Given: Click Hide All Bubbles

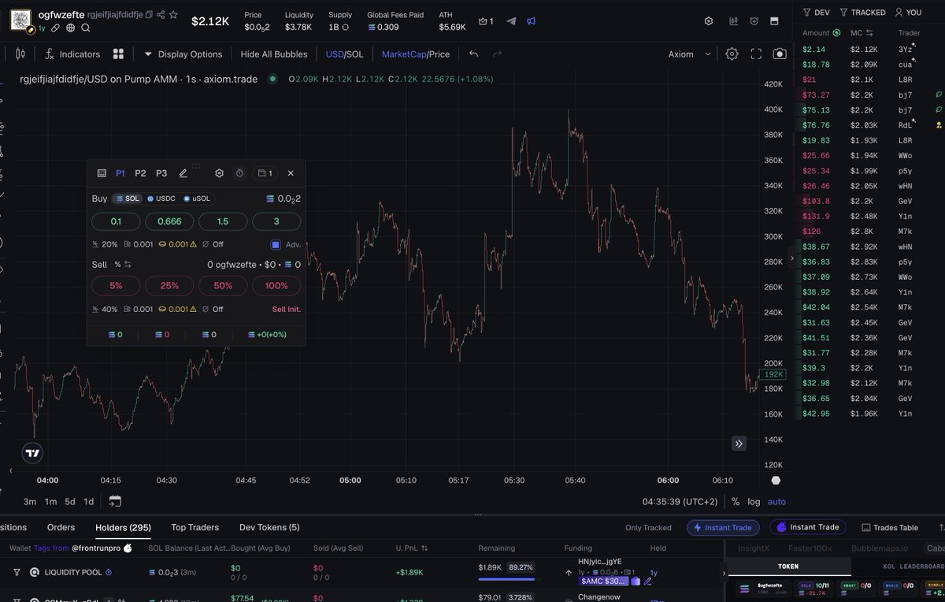Looking at the screenshot, I should 273,54.
